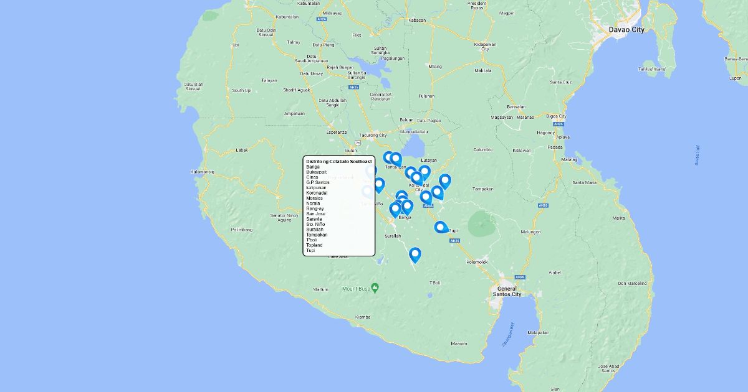The height and width of the screenshot is (392, 748).
Task: Select the southernmost pin near T'Boli
Action: (x=415, y=254)
